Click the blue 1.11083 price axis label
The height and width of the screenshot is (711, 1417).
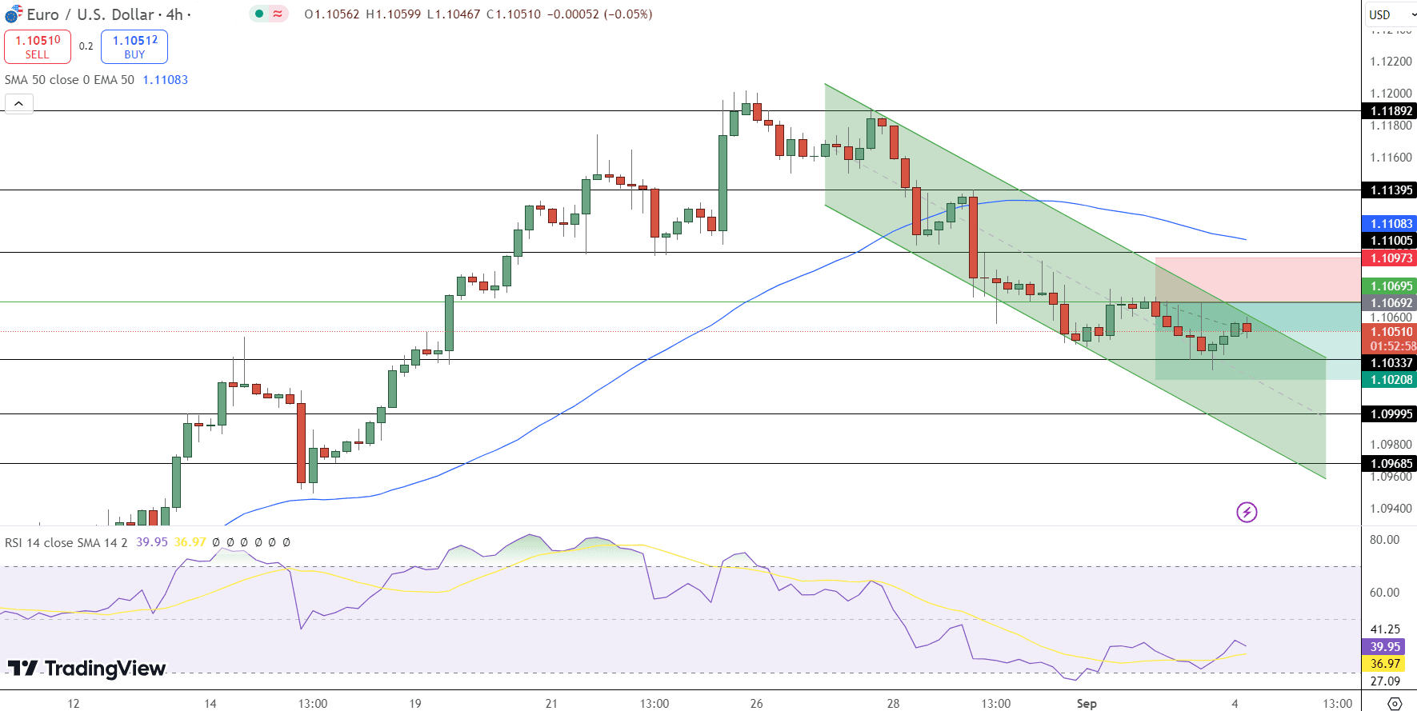[1389, 224]
